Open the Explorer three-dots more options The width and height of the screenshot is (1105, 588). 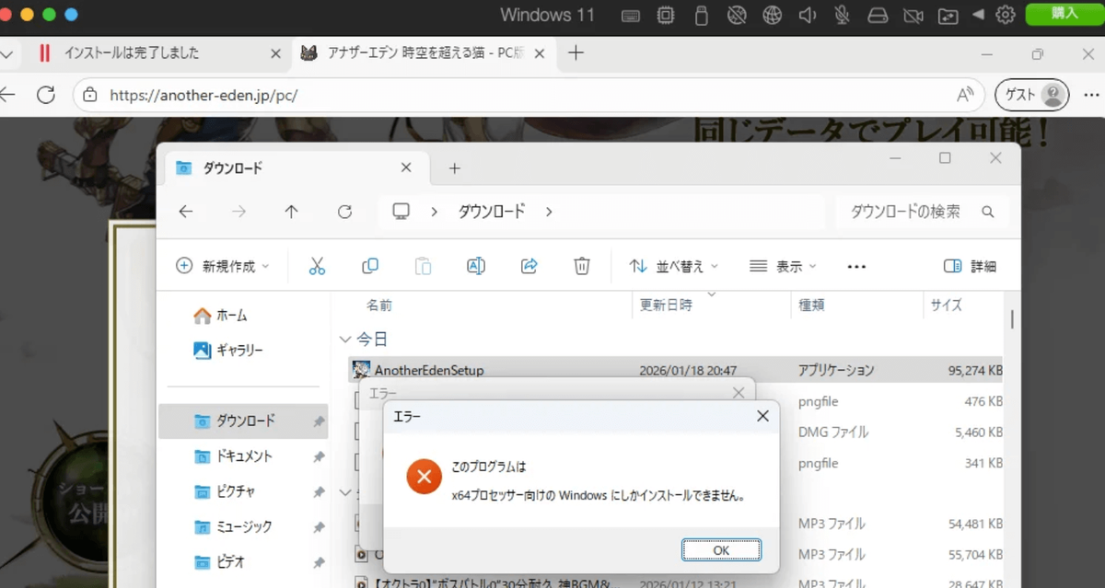(x=856, y=267)
